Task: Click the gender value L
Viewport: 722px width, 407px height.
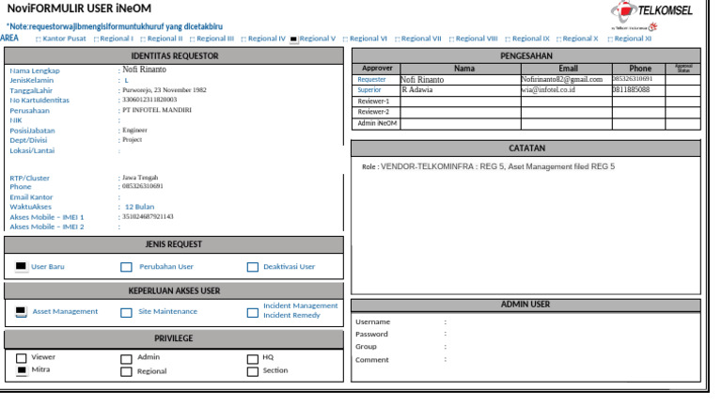Action: 127,80
